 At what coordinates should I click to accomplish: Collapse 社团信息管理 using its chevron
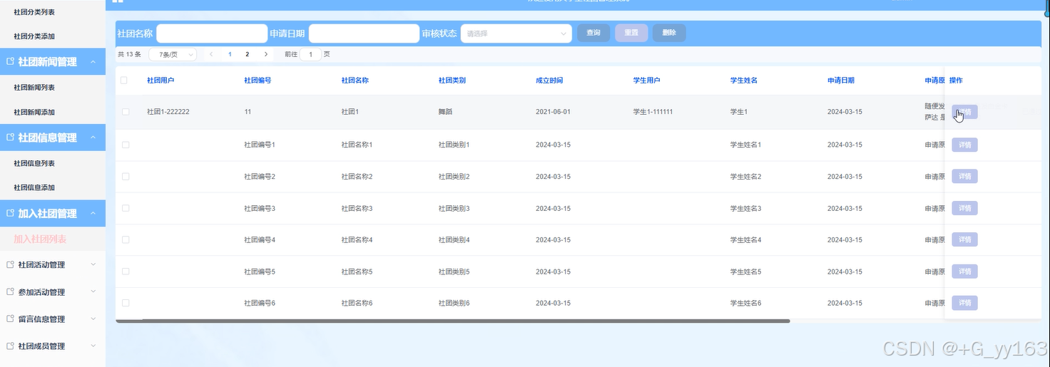click(93, 138)
